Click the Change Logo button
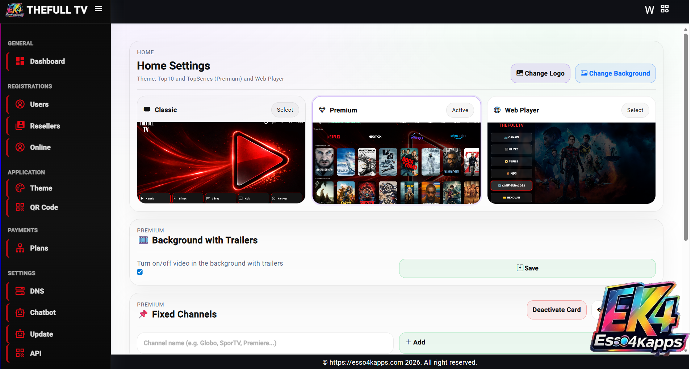 [x=540, y=73]
